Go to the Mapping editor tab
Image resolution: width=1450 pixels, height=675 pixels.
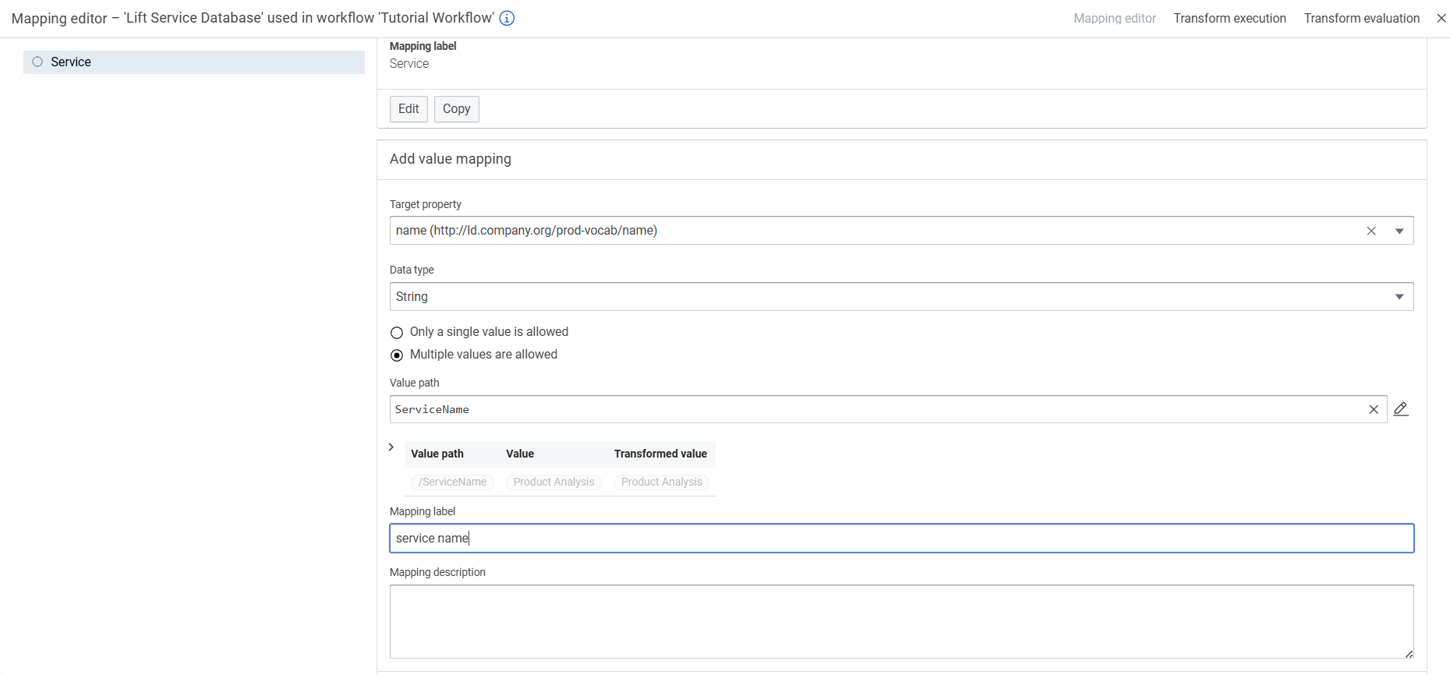[1114, 18]
